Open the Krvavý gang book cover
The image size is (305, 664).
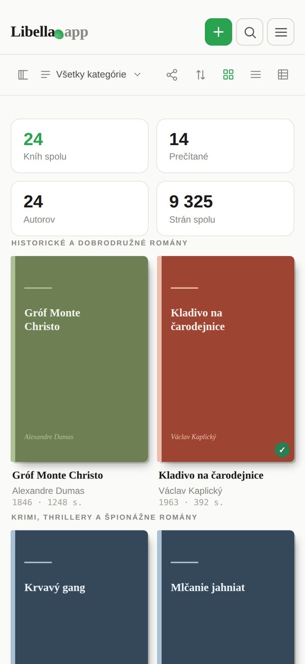pyautogui.click(x=79, y=597)
